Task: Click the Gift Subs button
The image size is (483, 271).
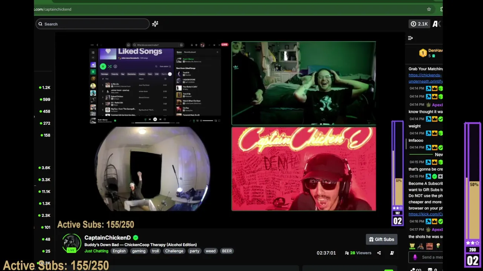Action: [381, 239]
